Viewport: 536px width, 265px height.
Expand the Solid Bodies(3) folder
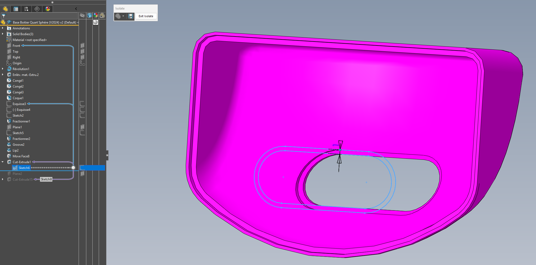(x=3, y=34)
